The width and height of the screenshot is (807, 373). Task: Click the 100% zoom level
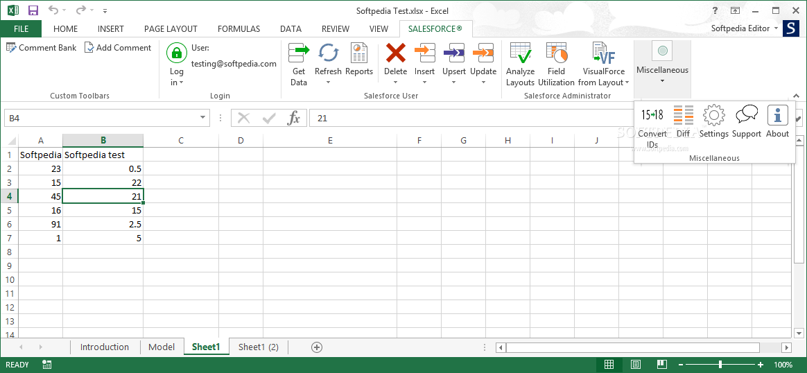click(x=783, y=365)
